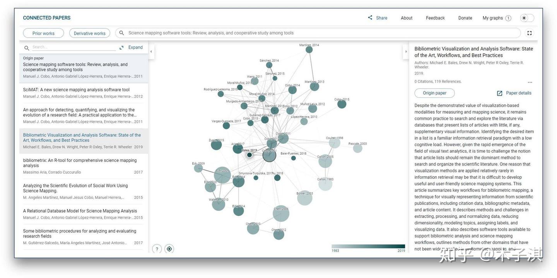
Task: Open the About link
Action: (x=407, y=18)
